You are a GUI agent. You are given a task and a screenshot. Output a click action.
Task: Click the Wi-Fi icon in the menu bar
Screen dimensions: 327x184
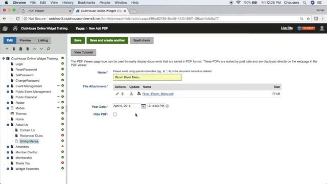pos(238,3)
